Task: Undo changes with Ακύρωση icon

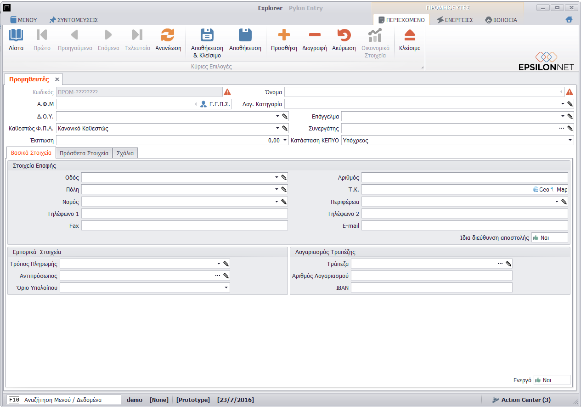Action: click(344, 35)
